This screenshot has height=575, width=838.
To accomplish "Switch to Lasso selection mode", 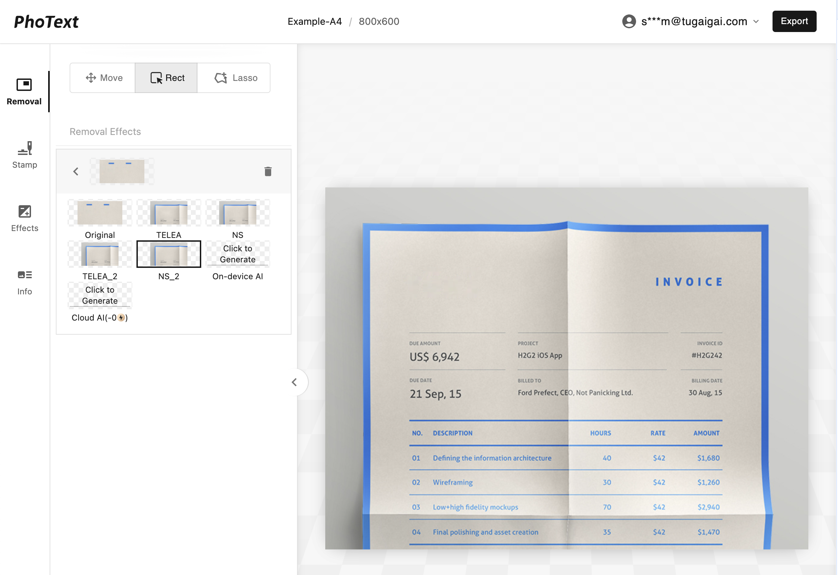I will click(x=235, y=78).
